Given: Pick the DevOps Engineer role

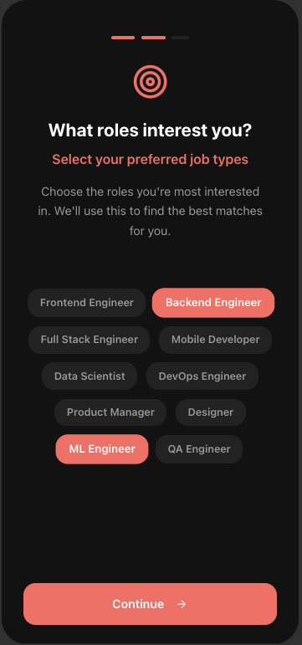Looking at the screenshot, I should point(202,376).
